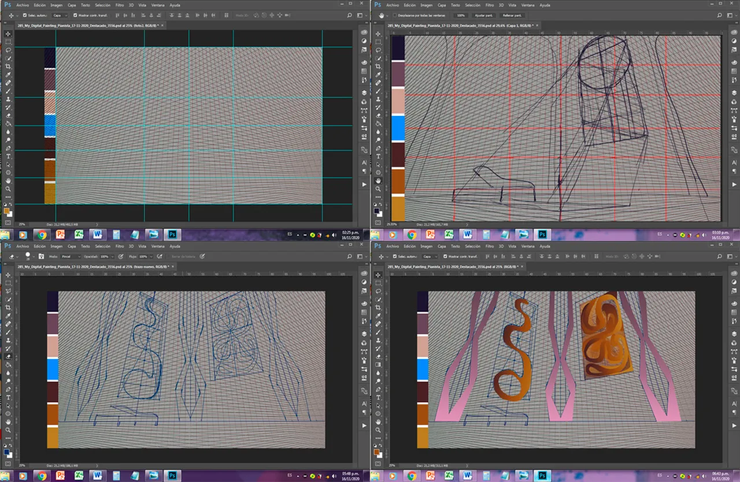Open Selección menu in Capa 1 window
The image size is (740, 482).
tap(472, 5)
